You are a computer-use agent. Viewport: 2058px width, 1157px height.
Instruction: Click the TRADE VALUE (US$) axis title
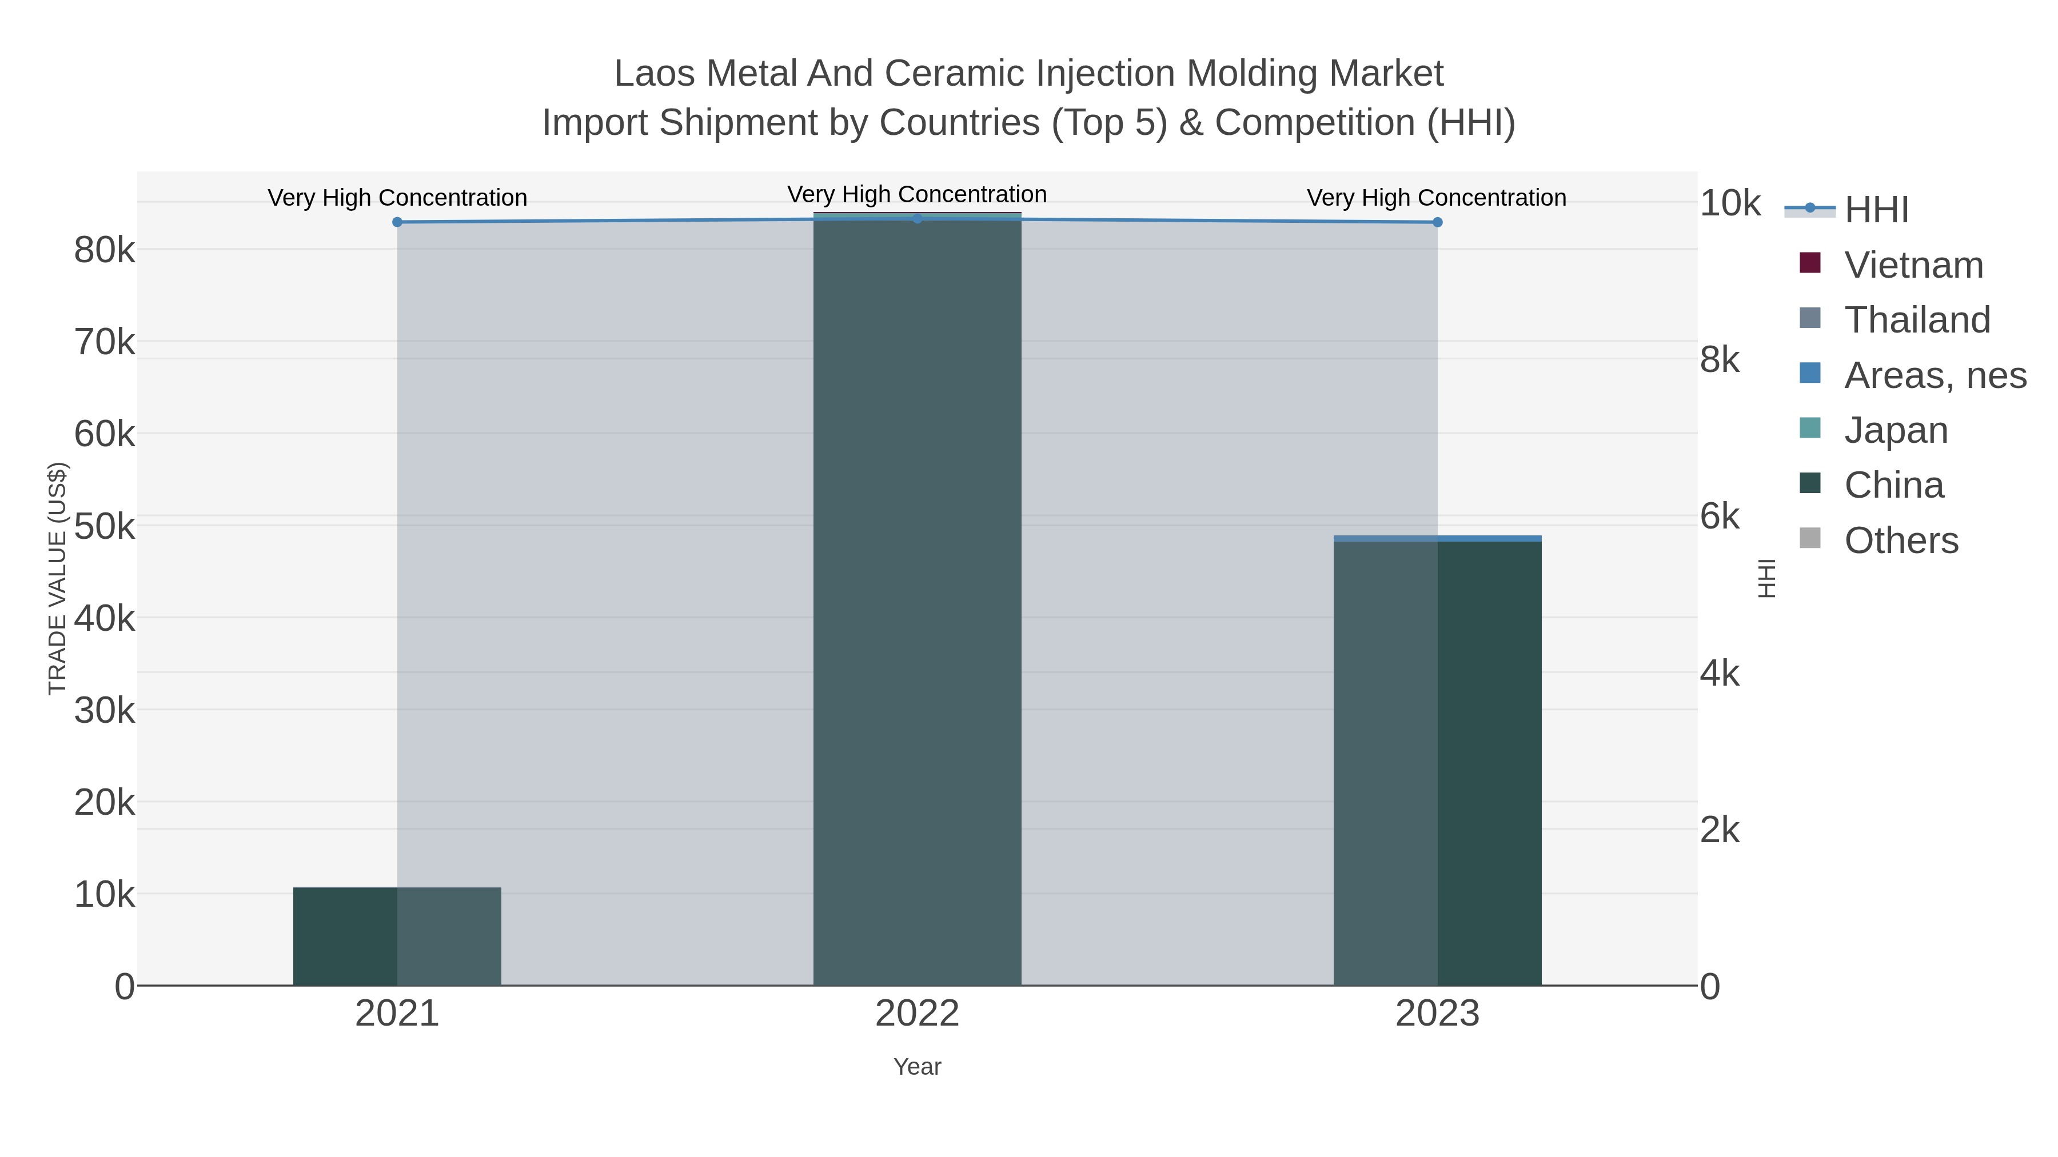[x=58, y=578]
